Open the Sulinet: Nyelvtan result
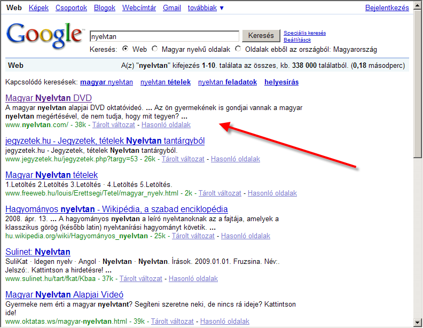The image size is (423, 328). (38, 252)
